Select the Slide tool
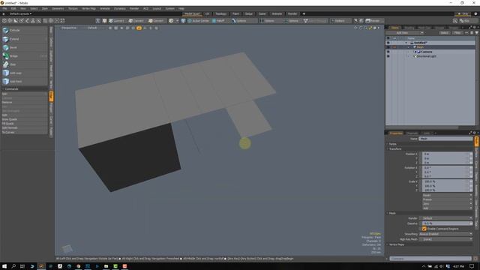 (x=25, y=64)
